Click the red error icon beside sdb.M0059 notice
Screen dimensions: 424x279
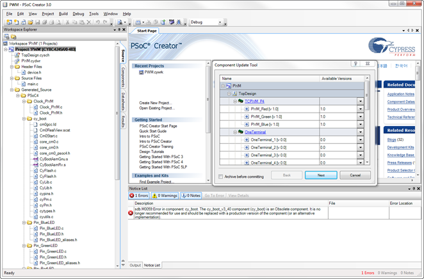point(131,213)
